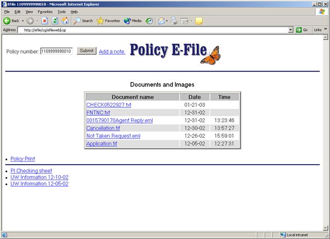The width and height of the screenshot is (330, 239).
Task: Refresh the page
Action: click(x=55, y=21)
